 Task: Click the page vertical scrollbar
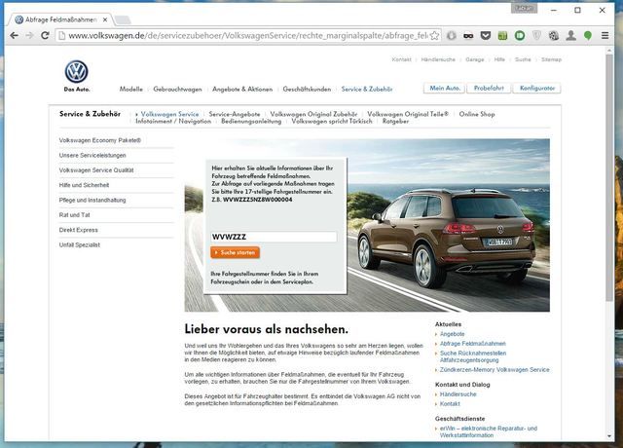click(609, 177)
